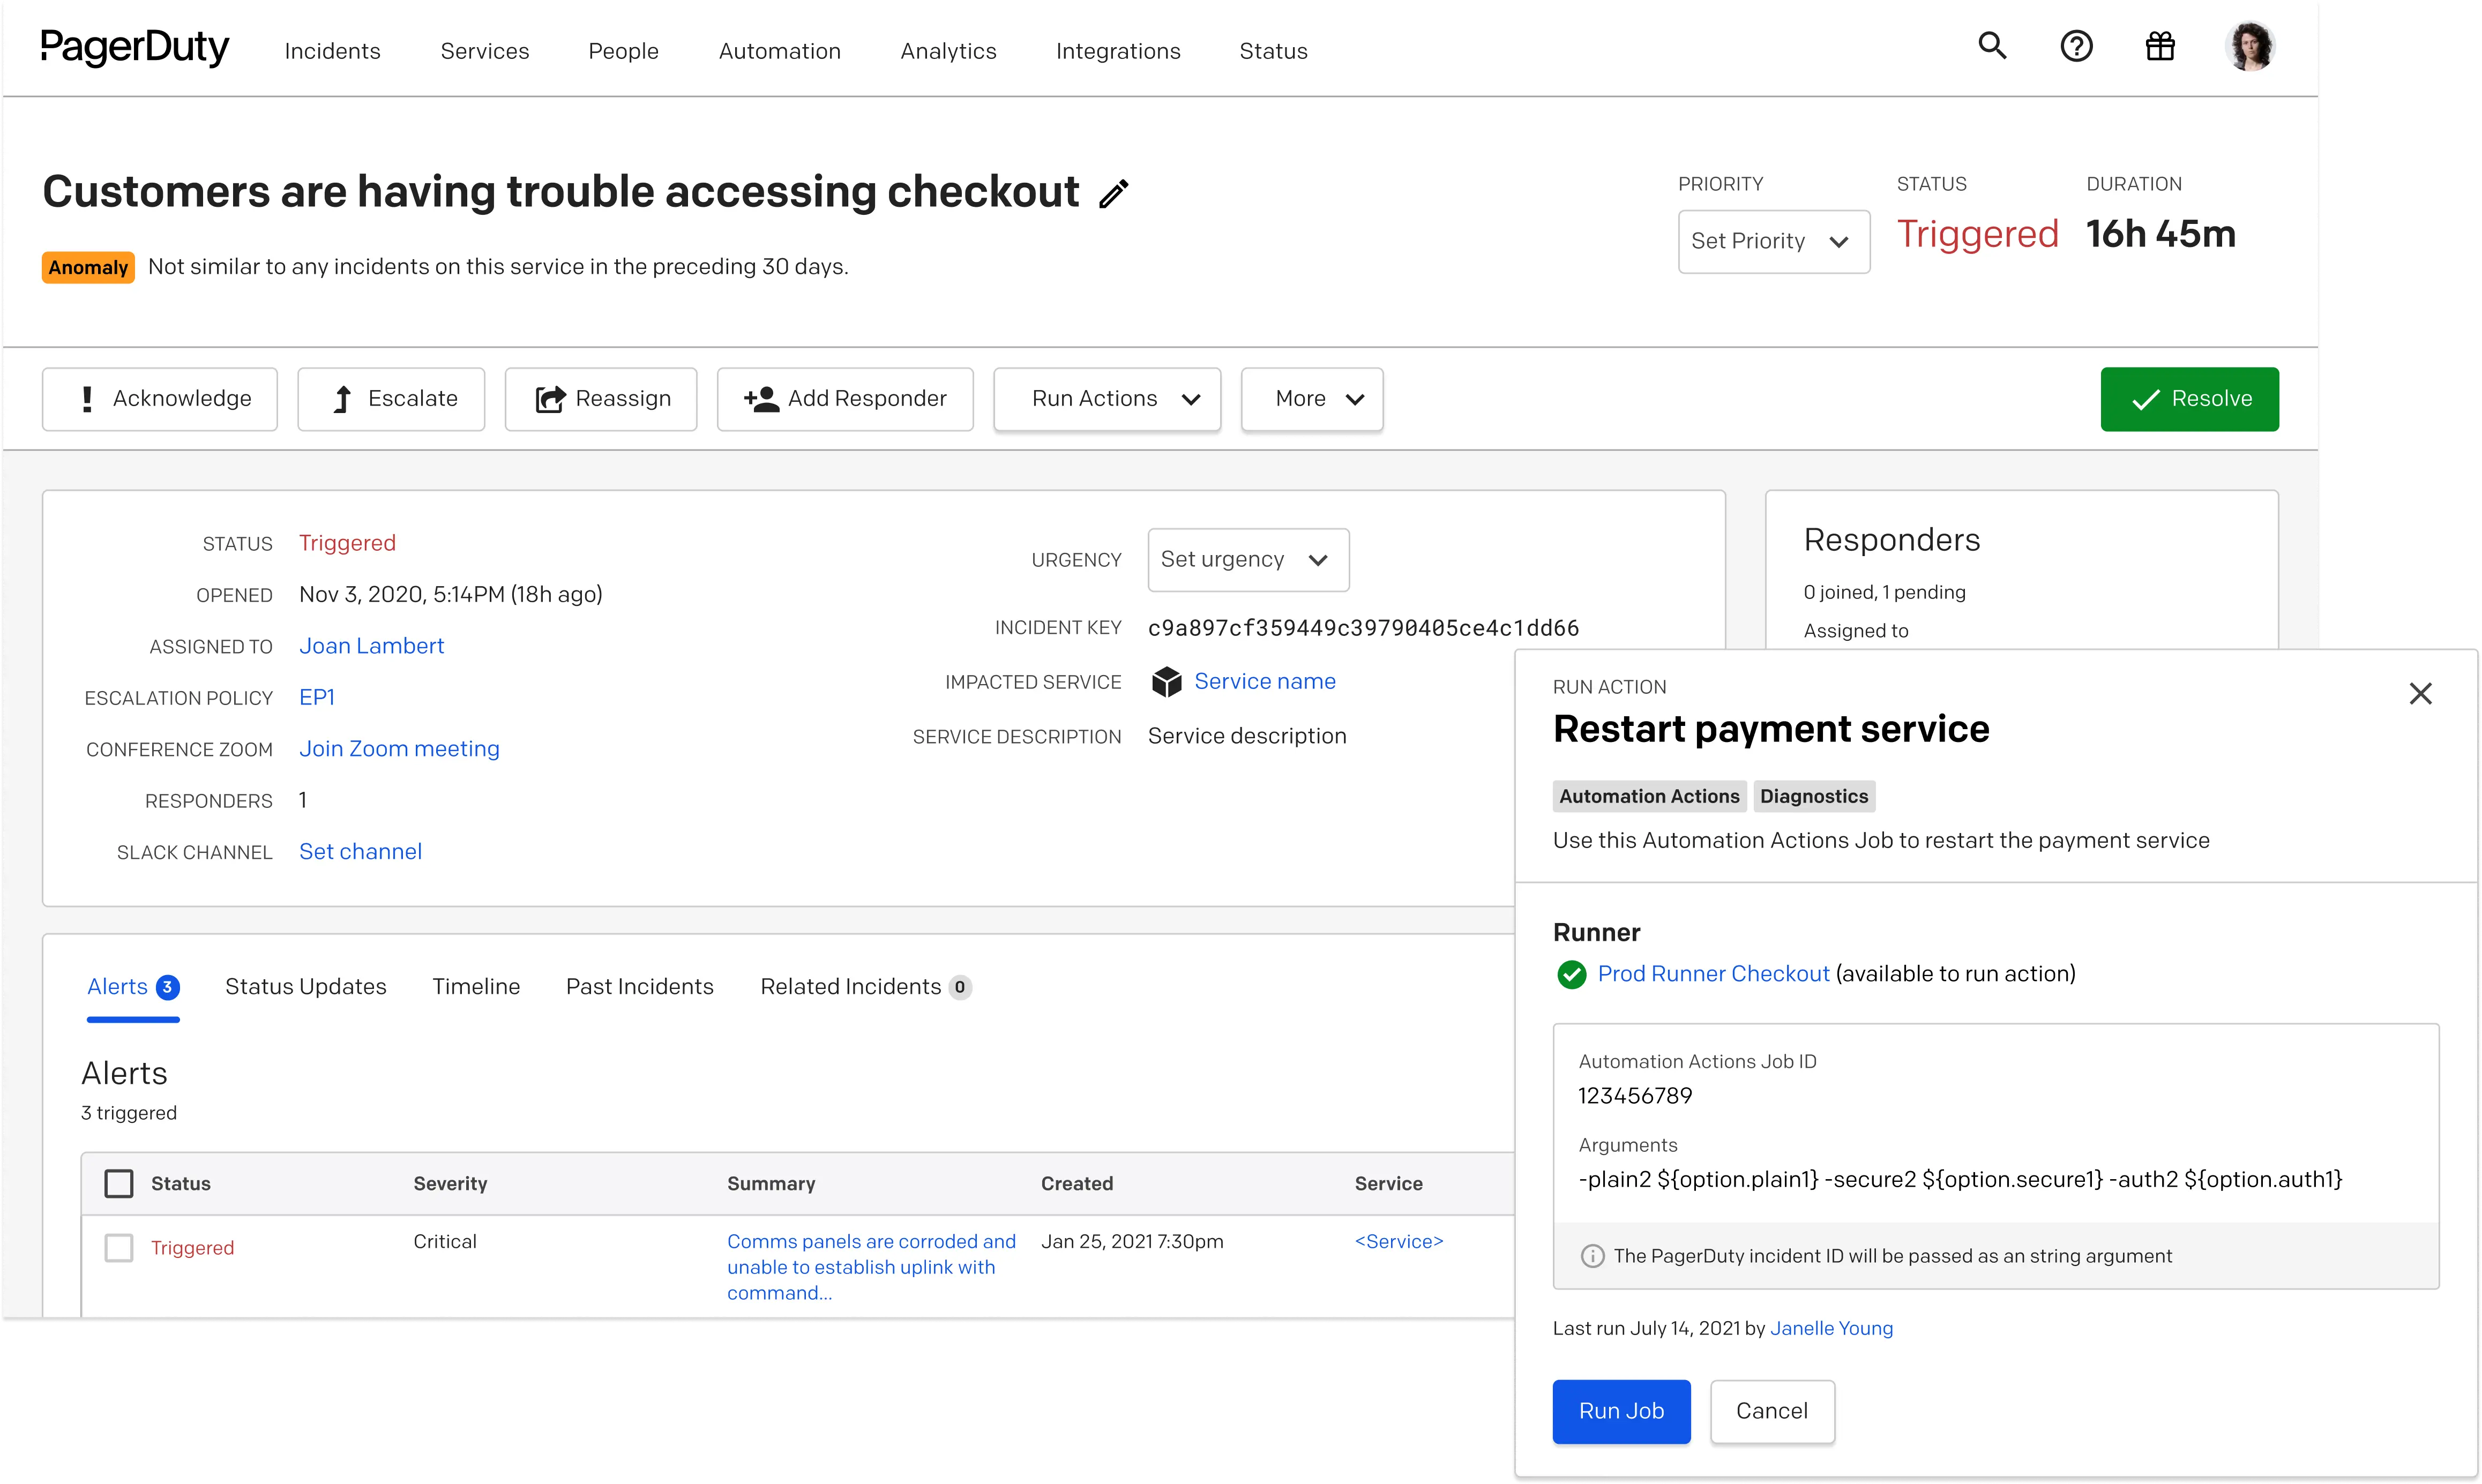Open the search magnifier icon
The height and width of the screenshot is (1484, 2482).
(1992, 46)
